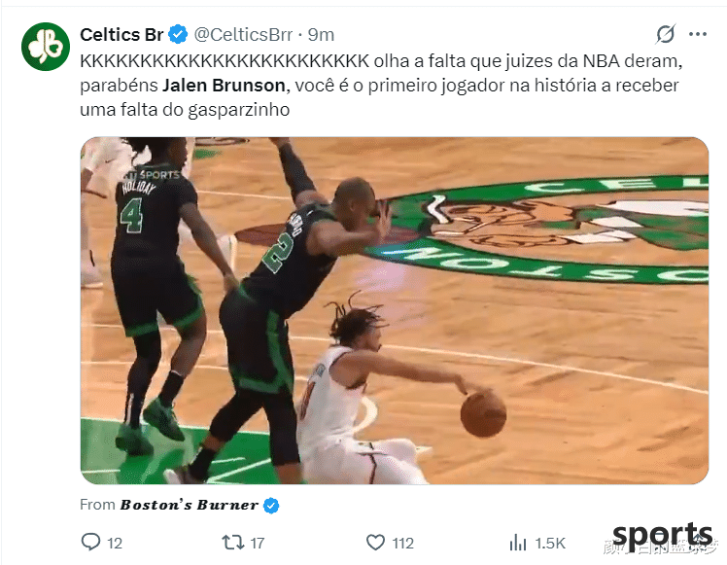This screenshot has width=727, height=565.
Task: Reply to the tweet via comment icon
Action: tap(90, 542)
